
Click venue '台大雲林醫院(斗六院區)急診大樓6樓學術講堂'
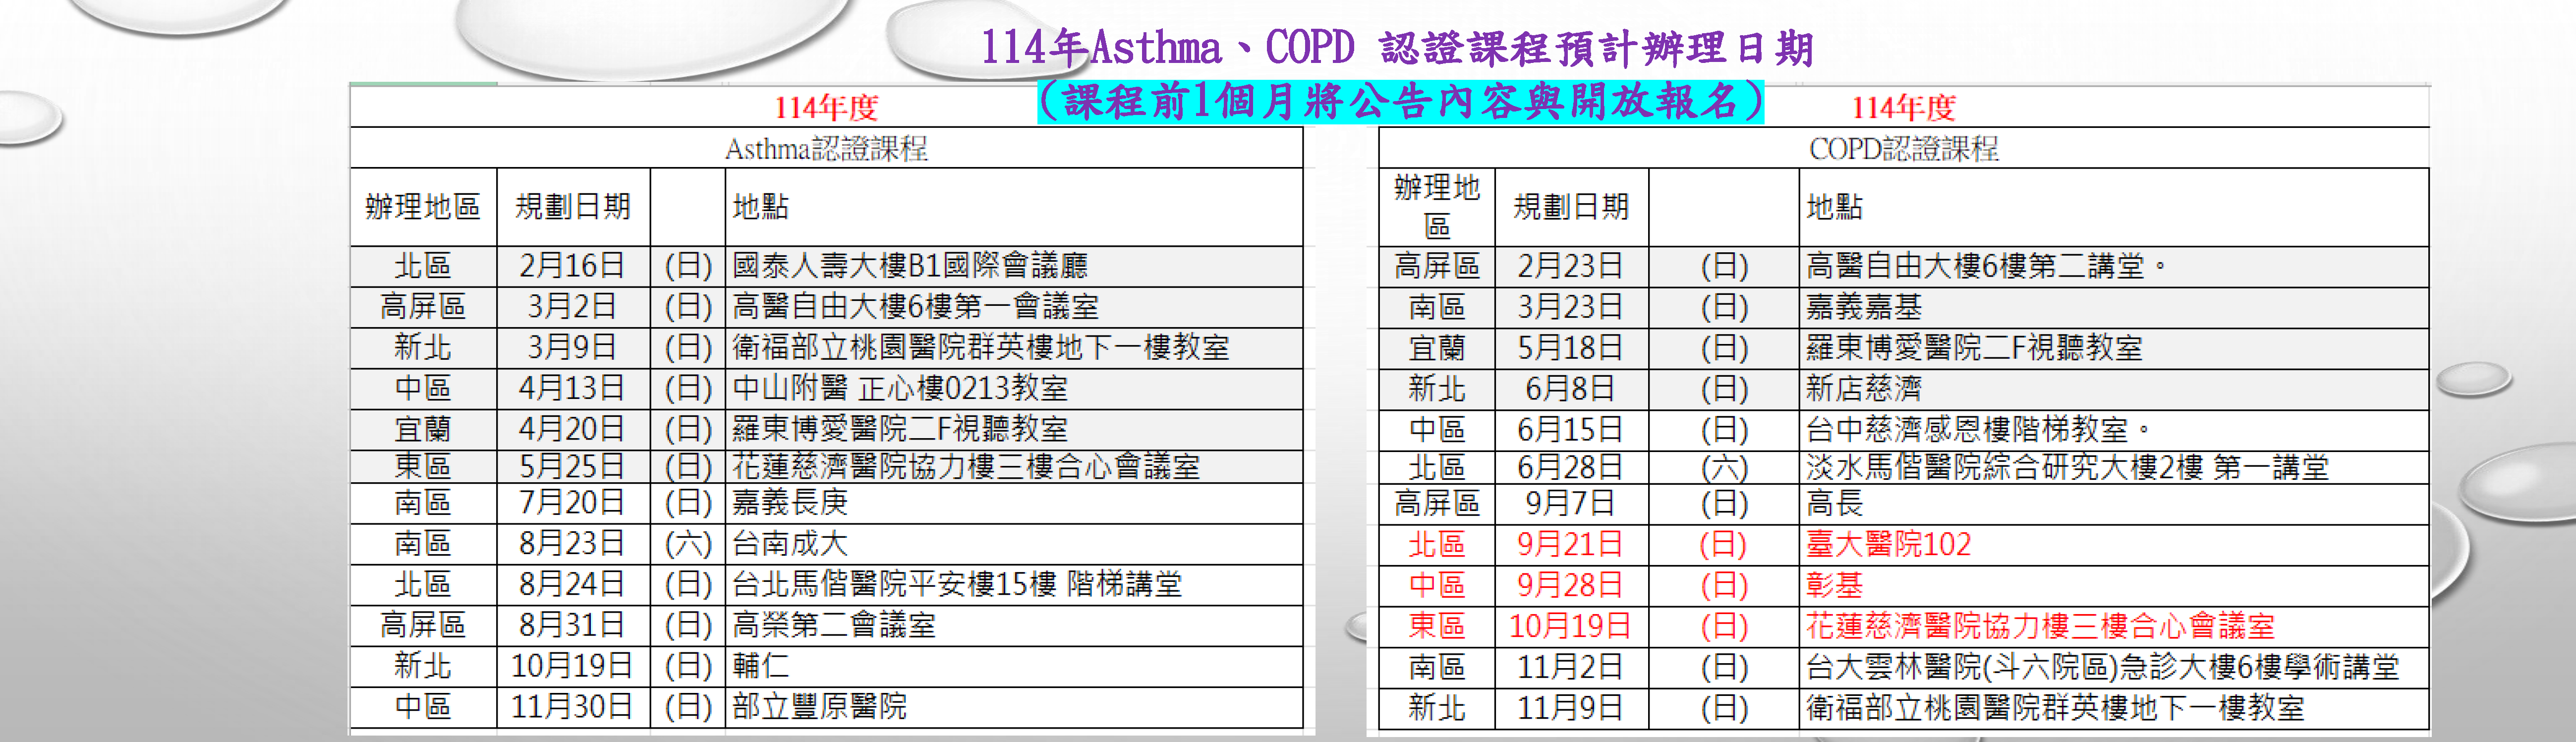click(2103, 667)
